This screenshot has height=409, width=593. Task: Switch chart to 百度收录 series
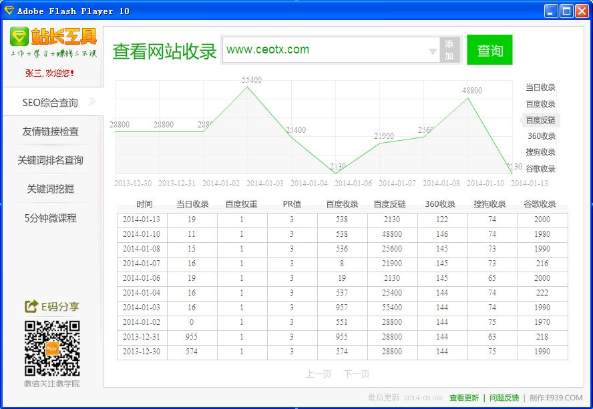[x=540, y=104]
